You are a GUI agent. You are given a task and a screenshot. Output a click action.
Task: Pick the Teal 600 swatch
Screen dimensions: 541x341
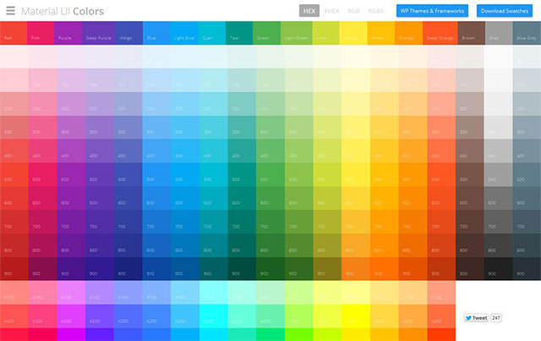point(242,198)
